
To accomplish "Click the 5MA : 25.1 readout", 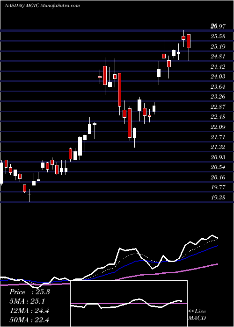I will coord(27,301).
